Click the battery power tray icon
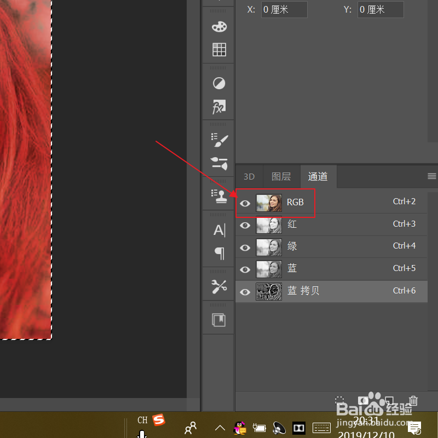 259,428
